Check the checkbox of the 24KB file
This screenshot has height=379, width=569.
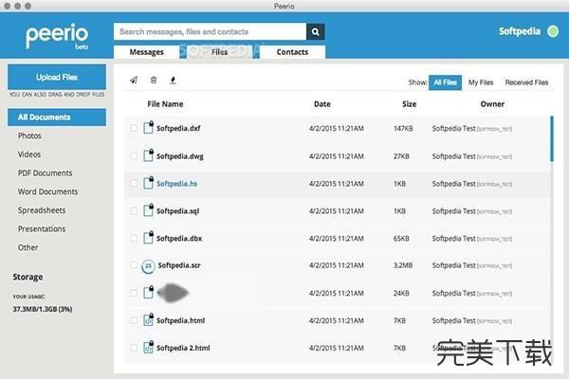134,293
